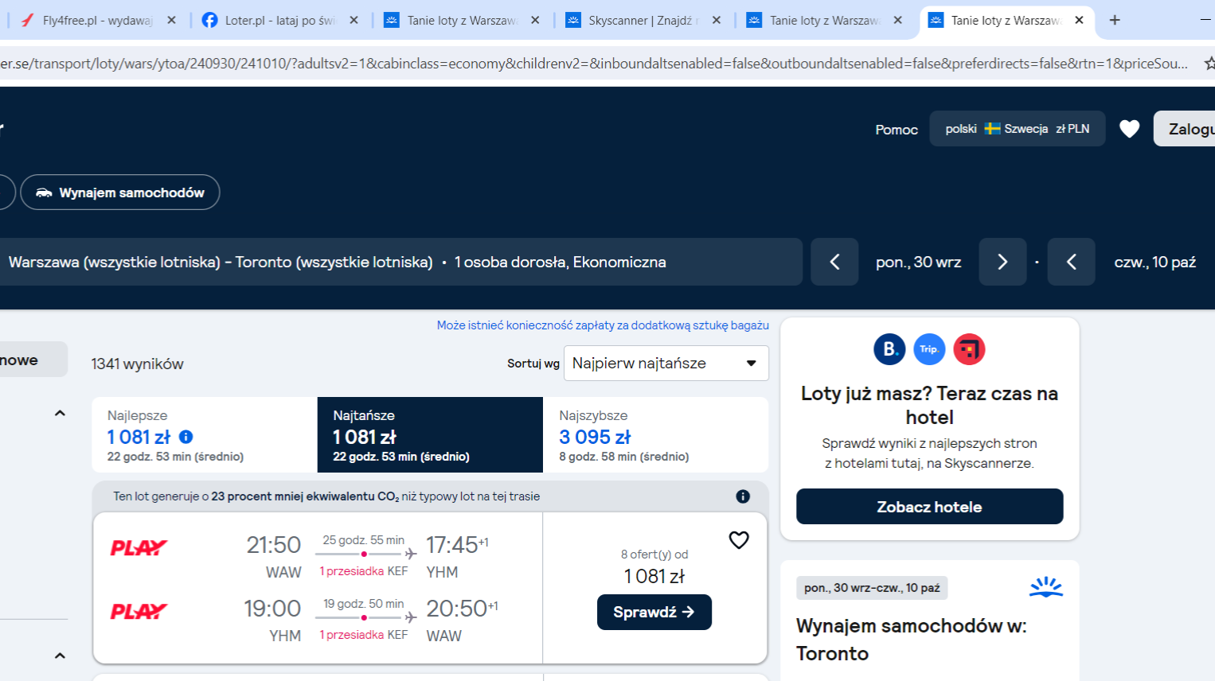Viewport: 1215px width, 681px height.
Task: Select the Najtańsze results tab
Action: [430, 435]
